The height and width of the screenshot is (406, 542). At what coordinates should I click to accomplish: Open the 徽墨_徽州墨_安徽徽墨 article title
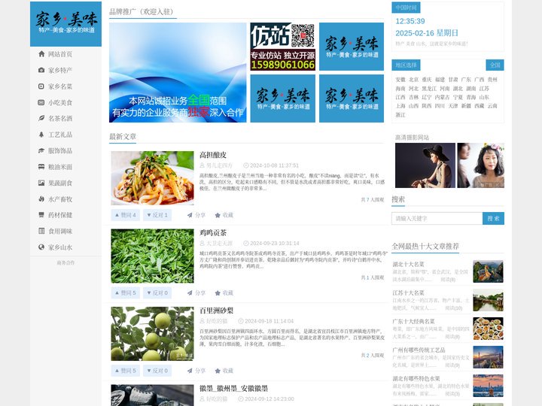tap(233, 389)
